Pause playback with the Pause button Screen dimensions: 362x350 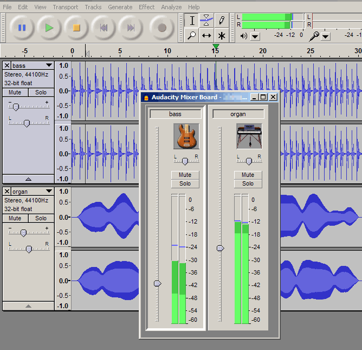coord(22,28)
